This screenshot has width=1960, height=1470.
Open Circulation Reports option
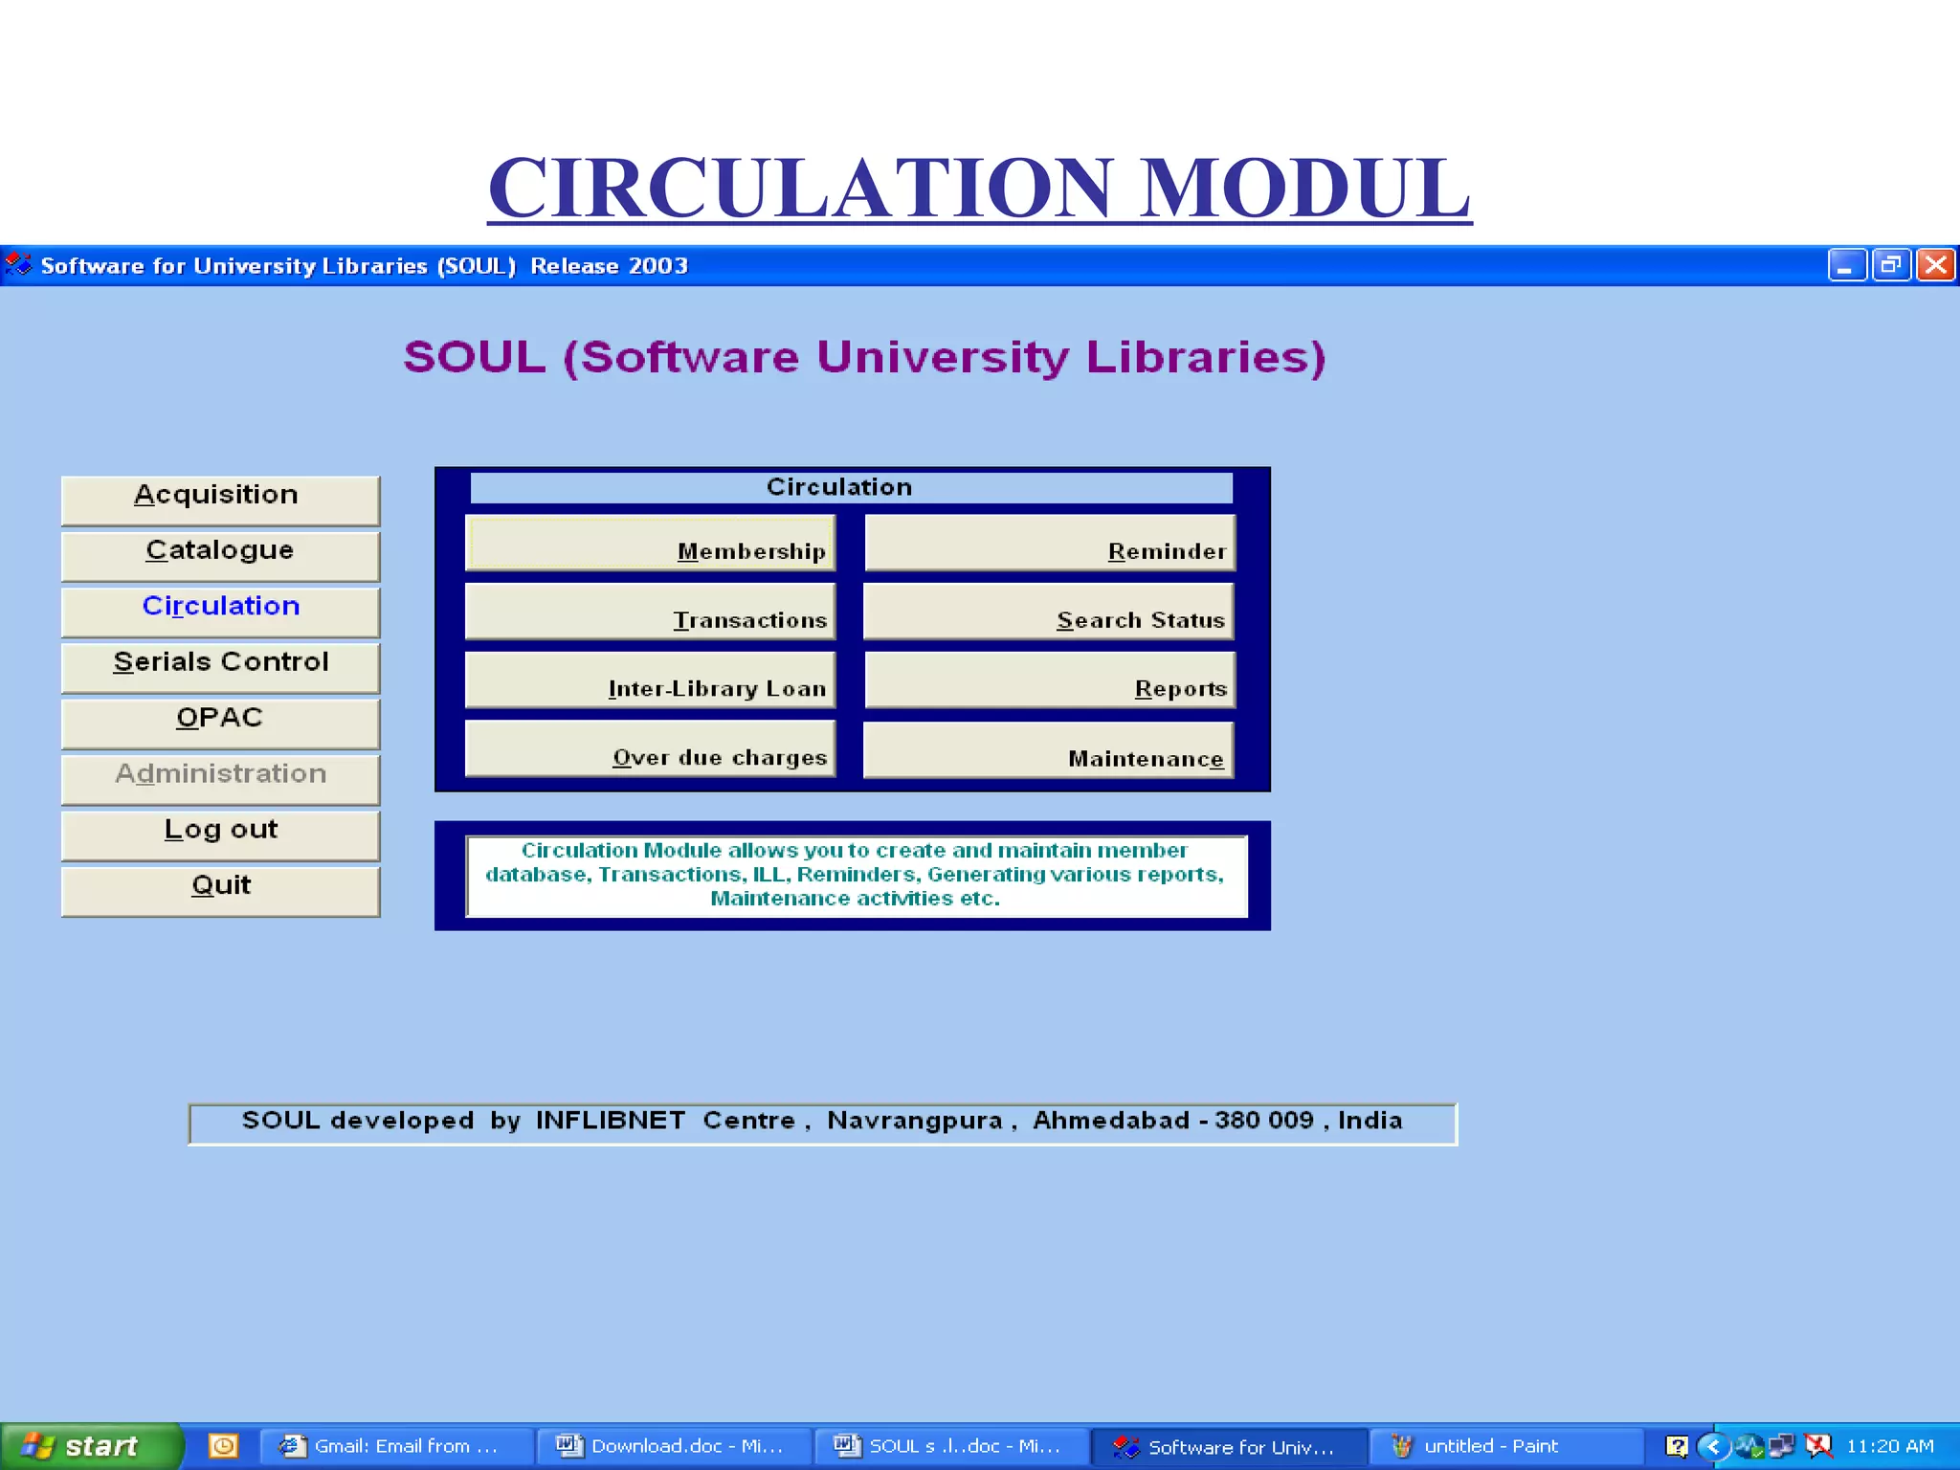(1050, 679)
